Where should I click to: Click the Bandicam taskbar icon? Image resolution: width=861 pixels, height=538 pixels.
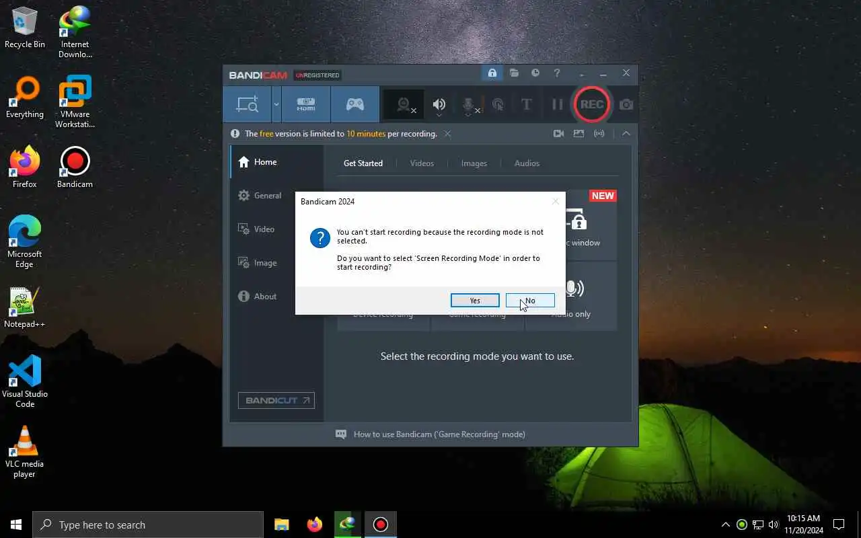pos(381,525)
